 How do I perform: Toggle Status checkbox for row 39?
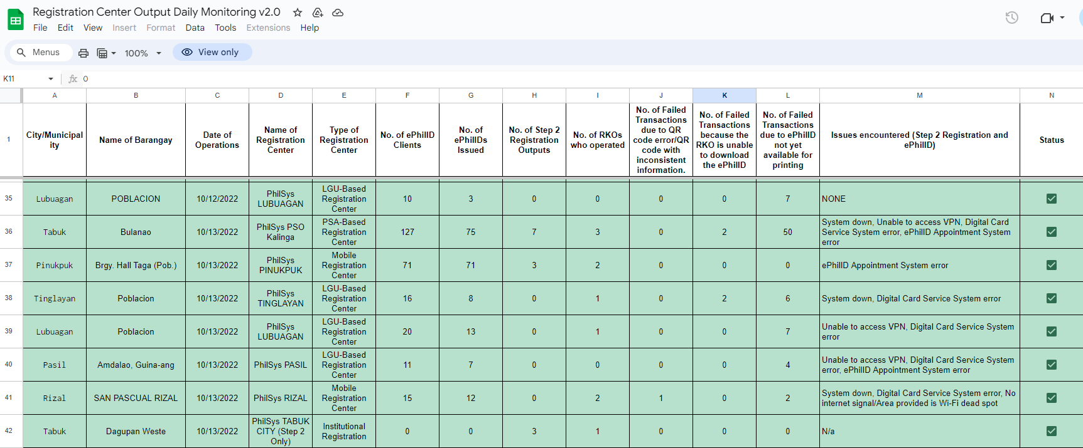tap(1052, 331)
